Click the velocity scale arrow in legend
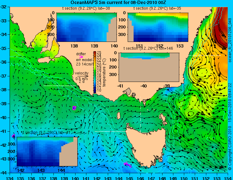233x180 pixels. [83, 76]
